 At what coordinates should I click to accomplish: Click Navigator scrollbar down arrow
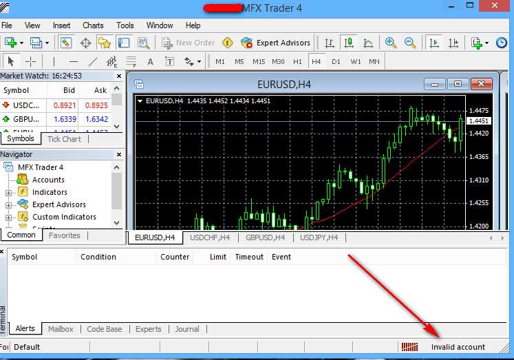pos(117,222)
